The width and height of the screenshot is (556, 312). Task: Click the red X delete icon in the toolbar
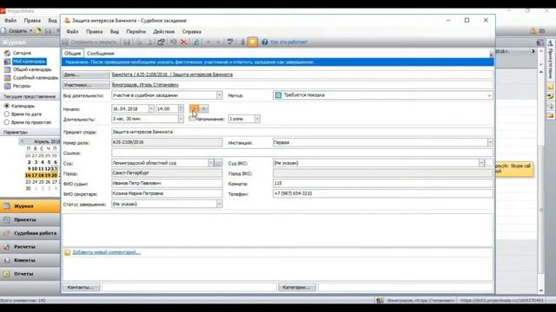pos(183,42)
